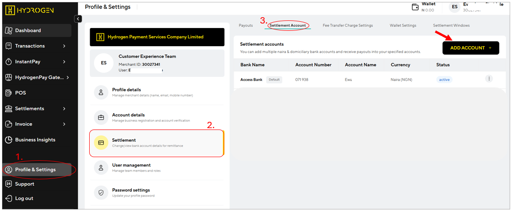This screenshot has height=211, width=513.
Task: Expand the Transactions submenu chevron
Action: pos(64,46)
